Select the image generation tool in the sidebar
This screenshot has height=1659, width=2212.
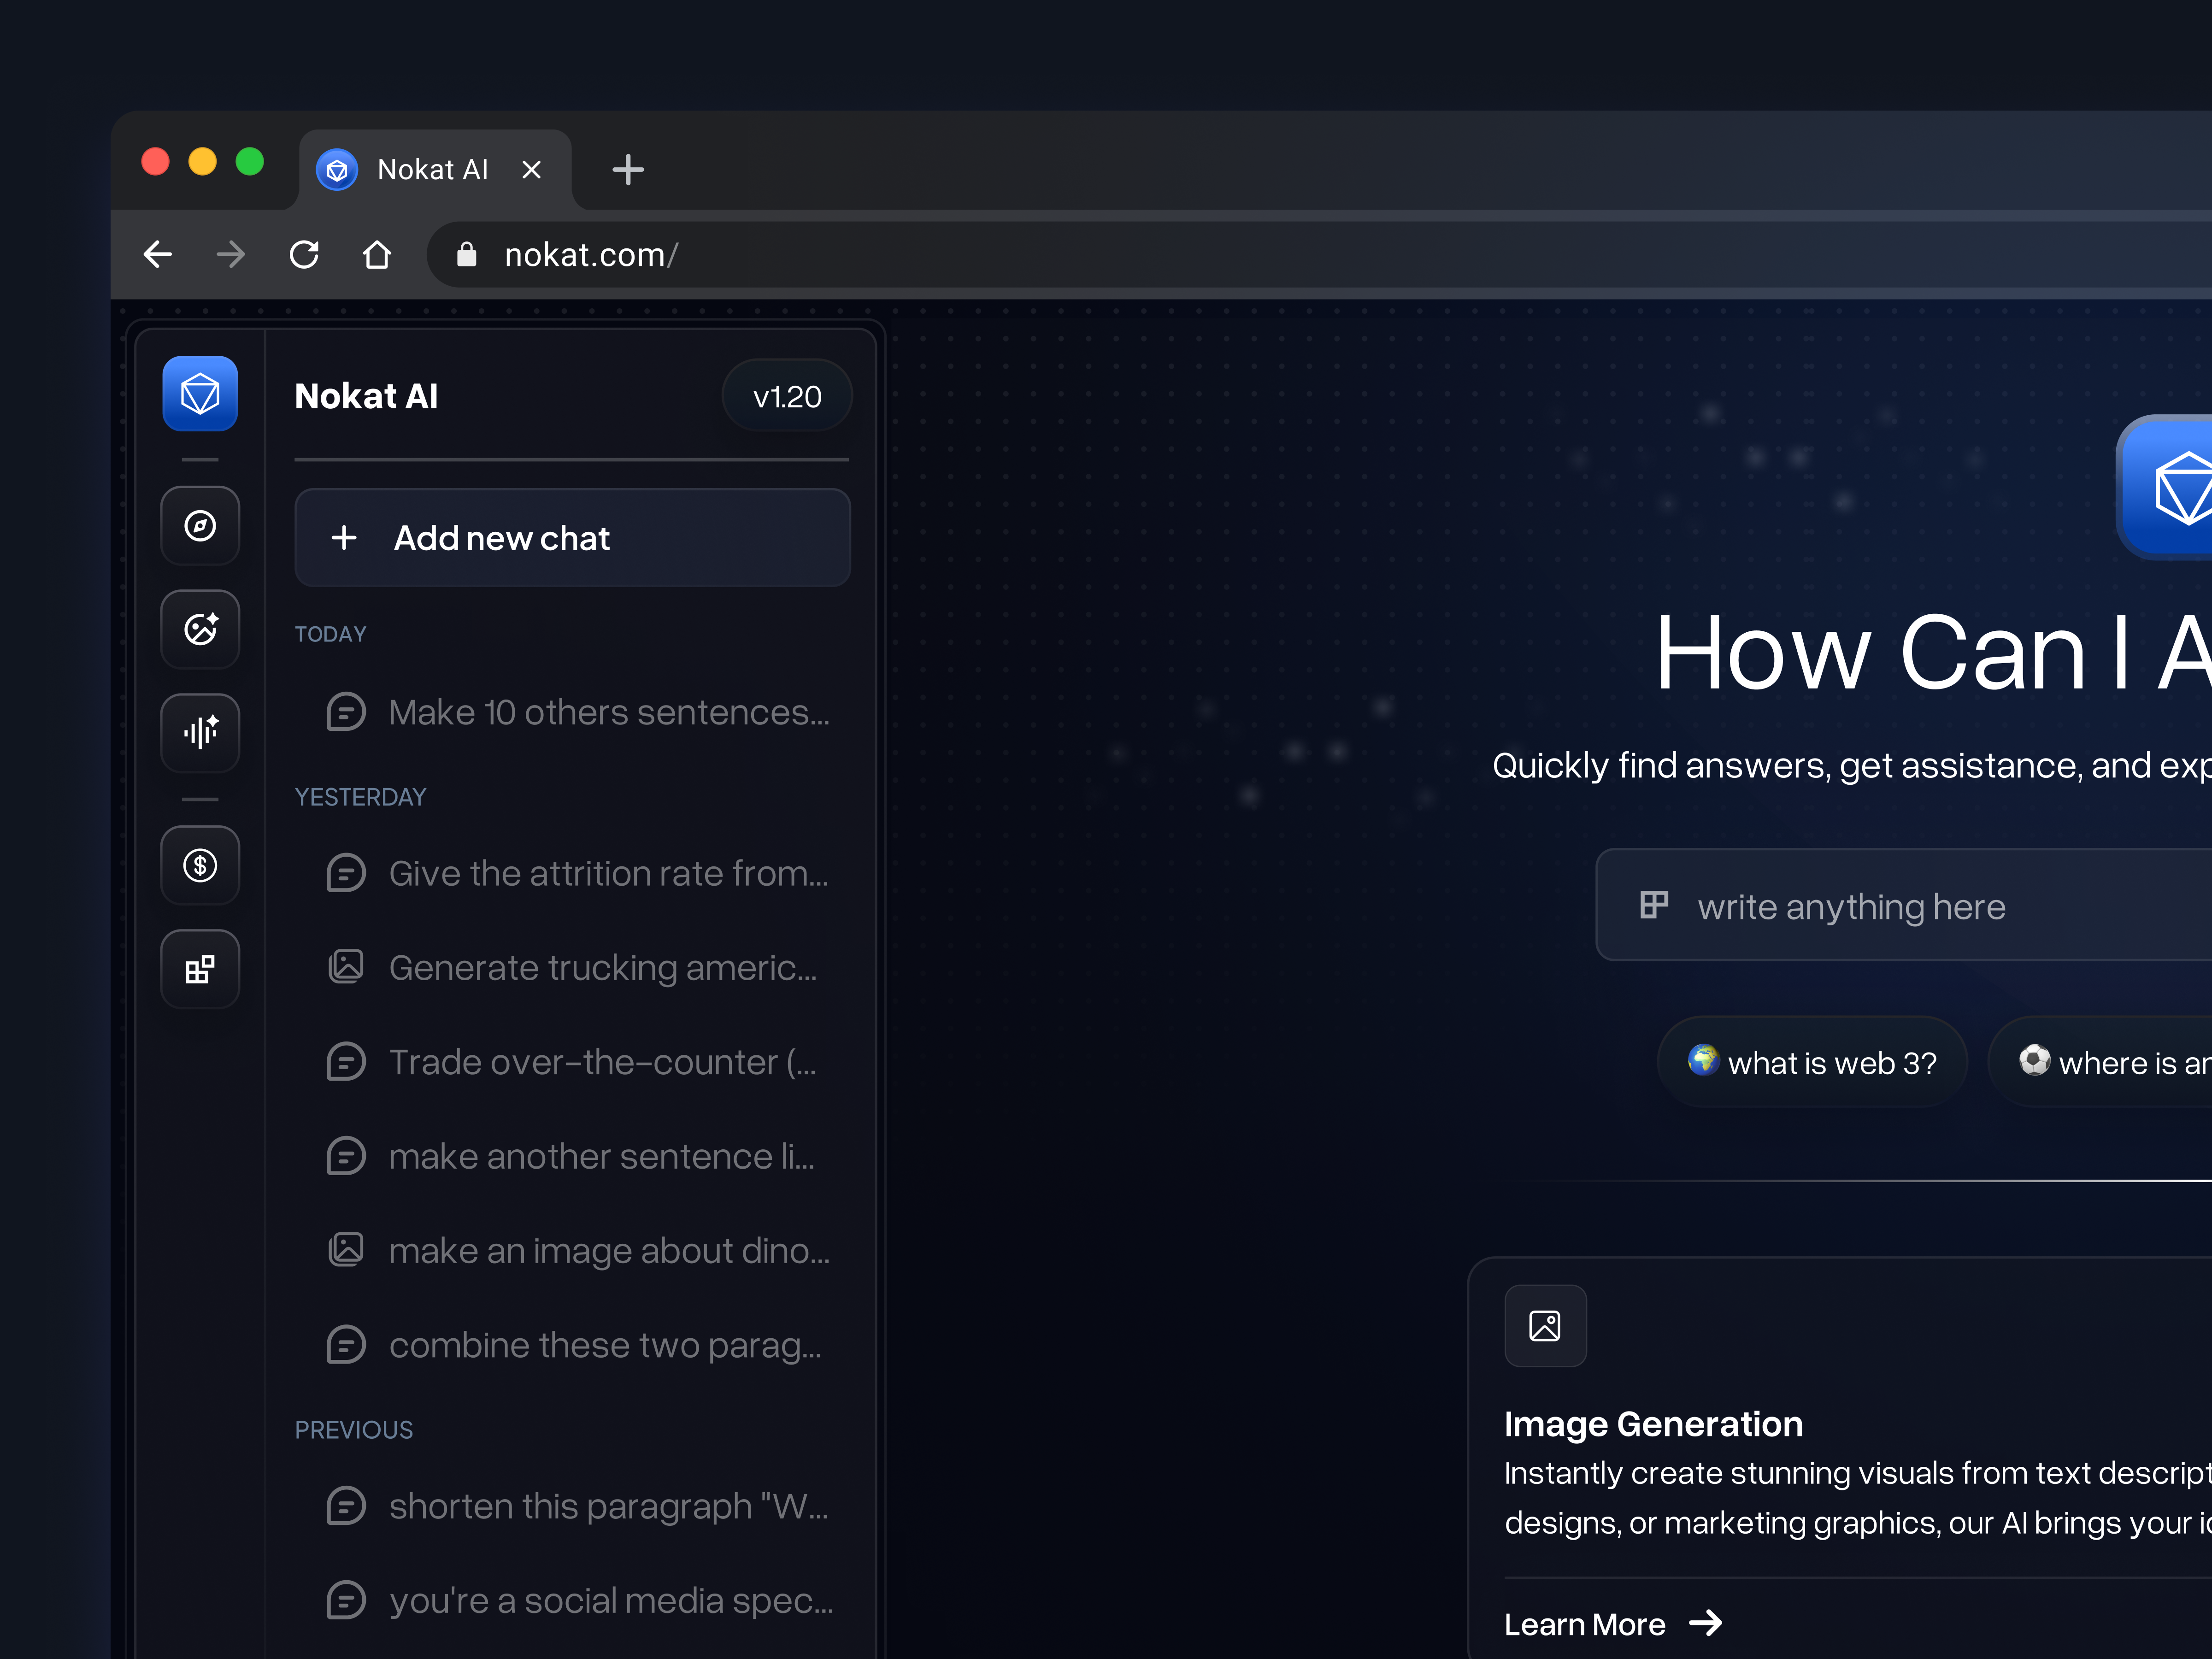click(x=200, y=630)
